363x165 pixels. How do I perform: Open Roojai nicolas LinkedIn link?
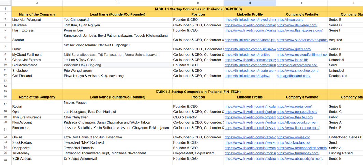click(250, 106)
